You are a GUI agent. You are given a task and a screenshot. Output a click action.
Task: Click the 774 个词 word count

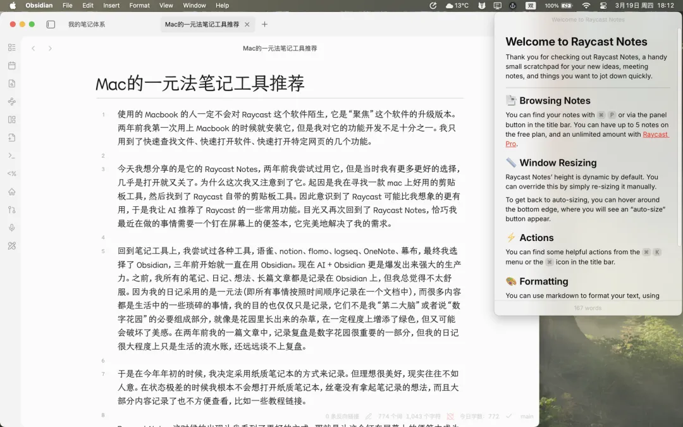pyautogui.click(x=390, y=416)
